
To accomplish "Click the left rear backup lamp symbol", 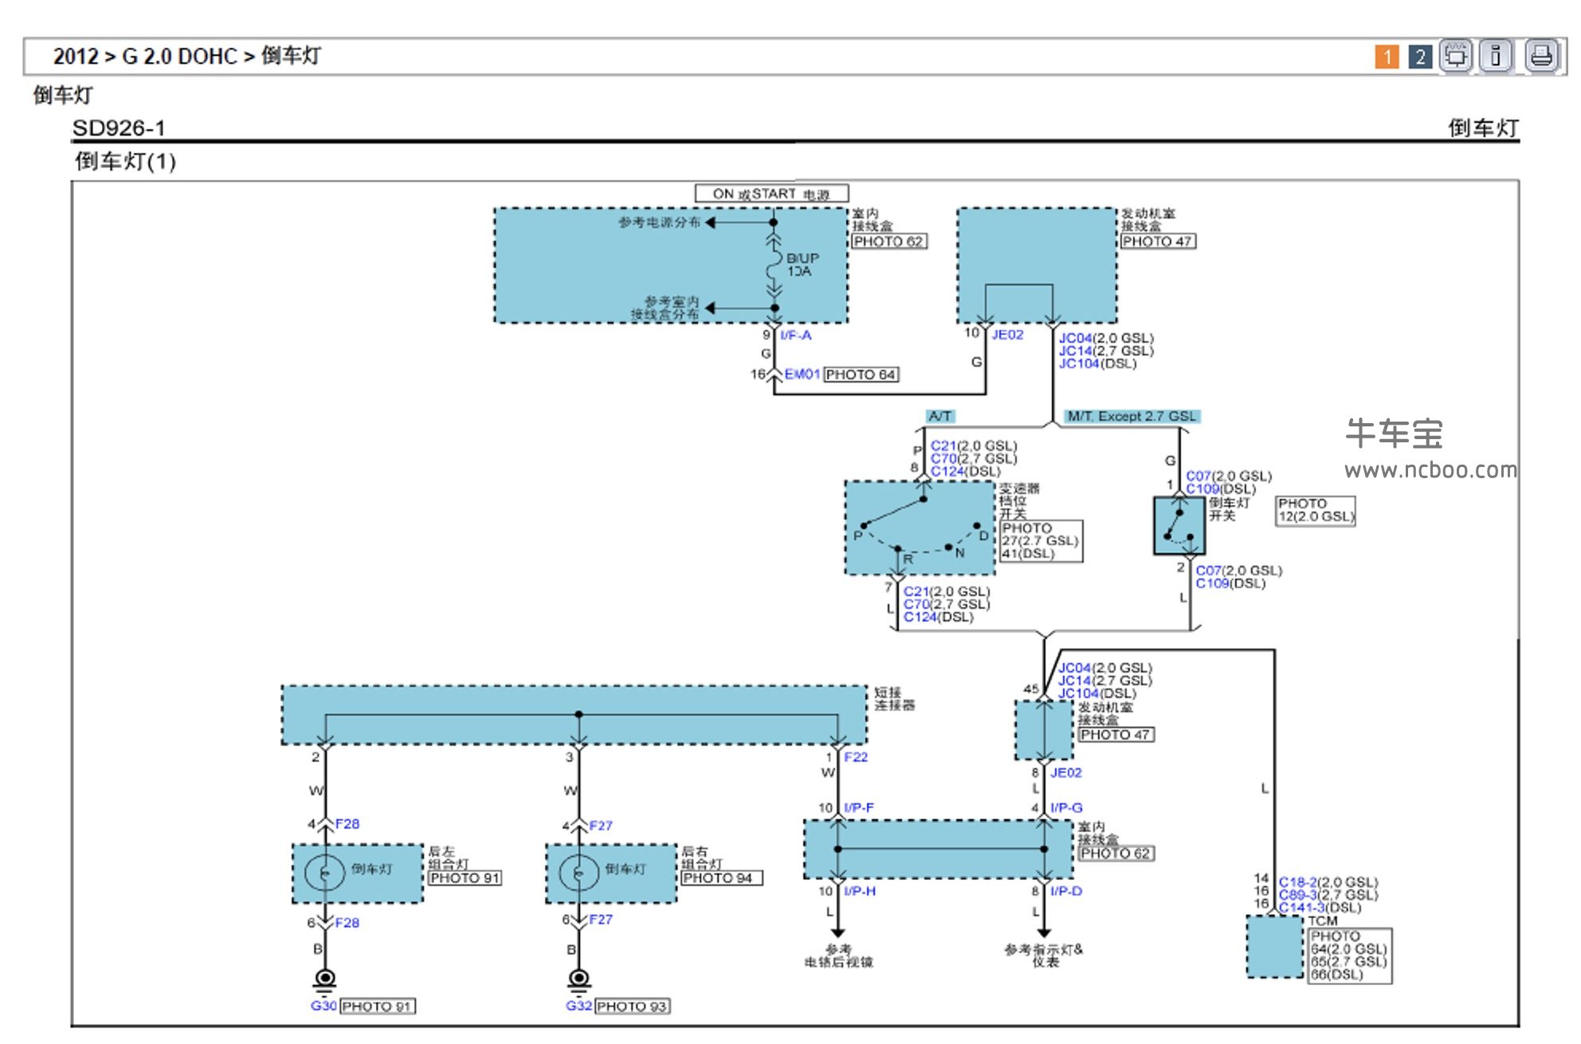I will [325, 873].
